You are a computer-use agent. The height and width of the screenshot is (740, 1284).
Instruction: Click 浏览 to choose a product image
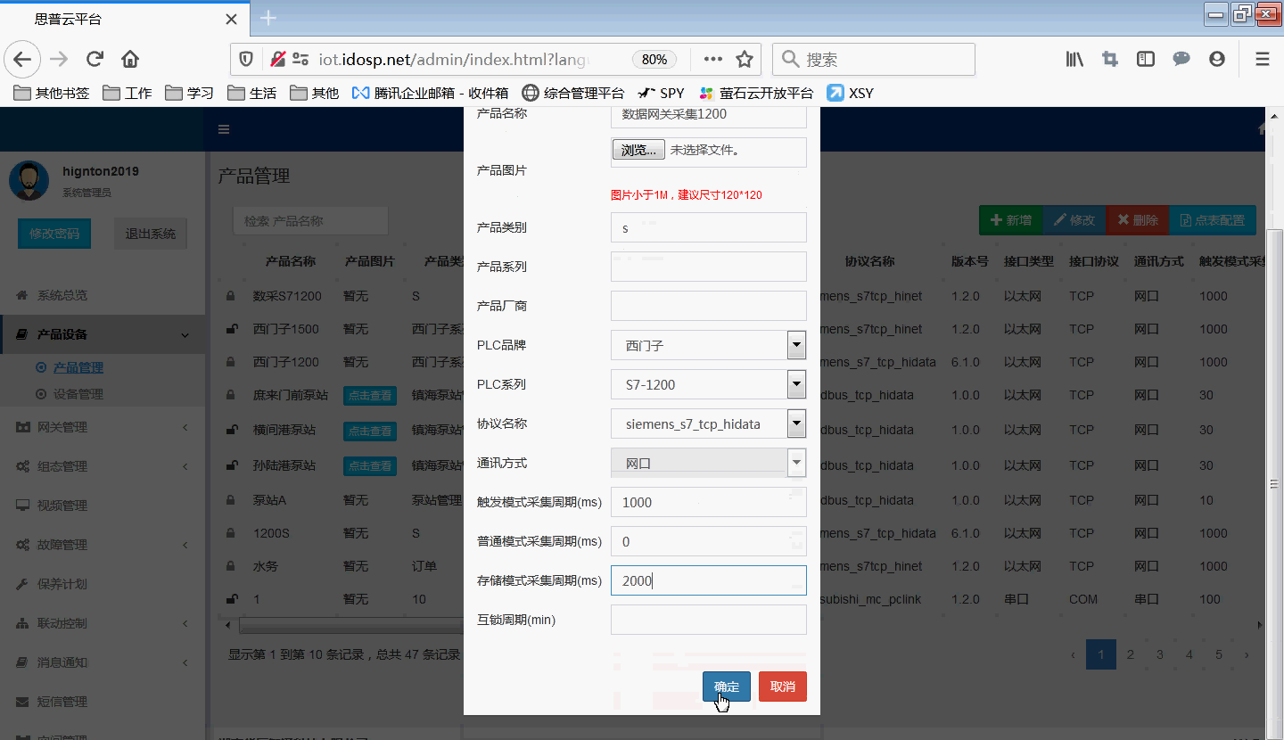(x=638, y=151)
